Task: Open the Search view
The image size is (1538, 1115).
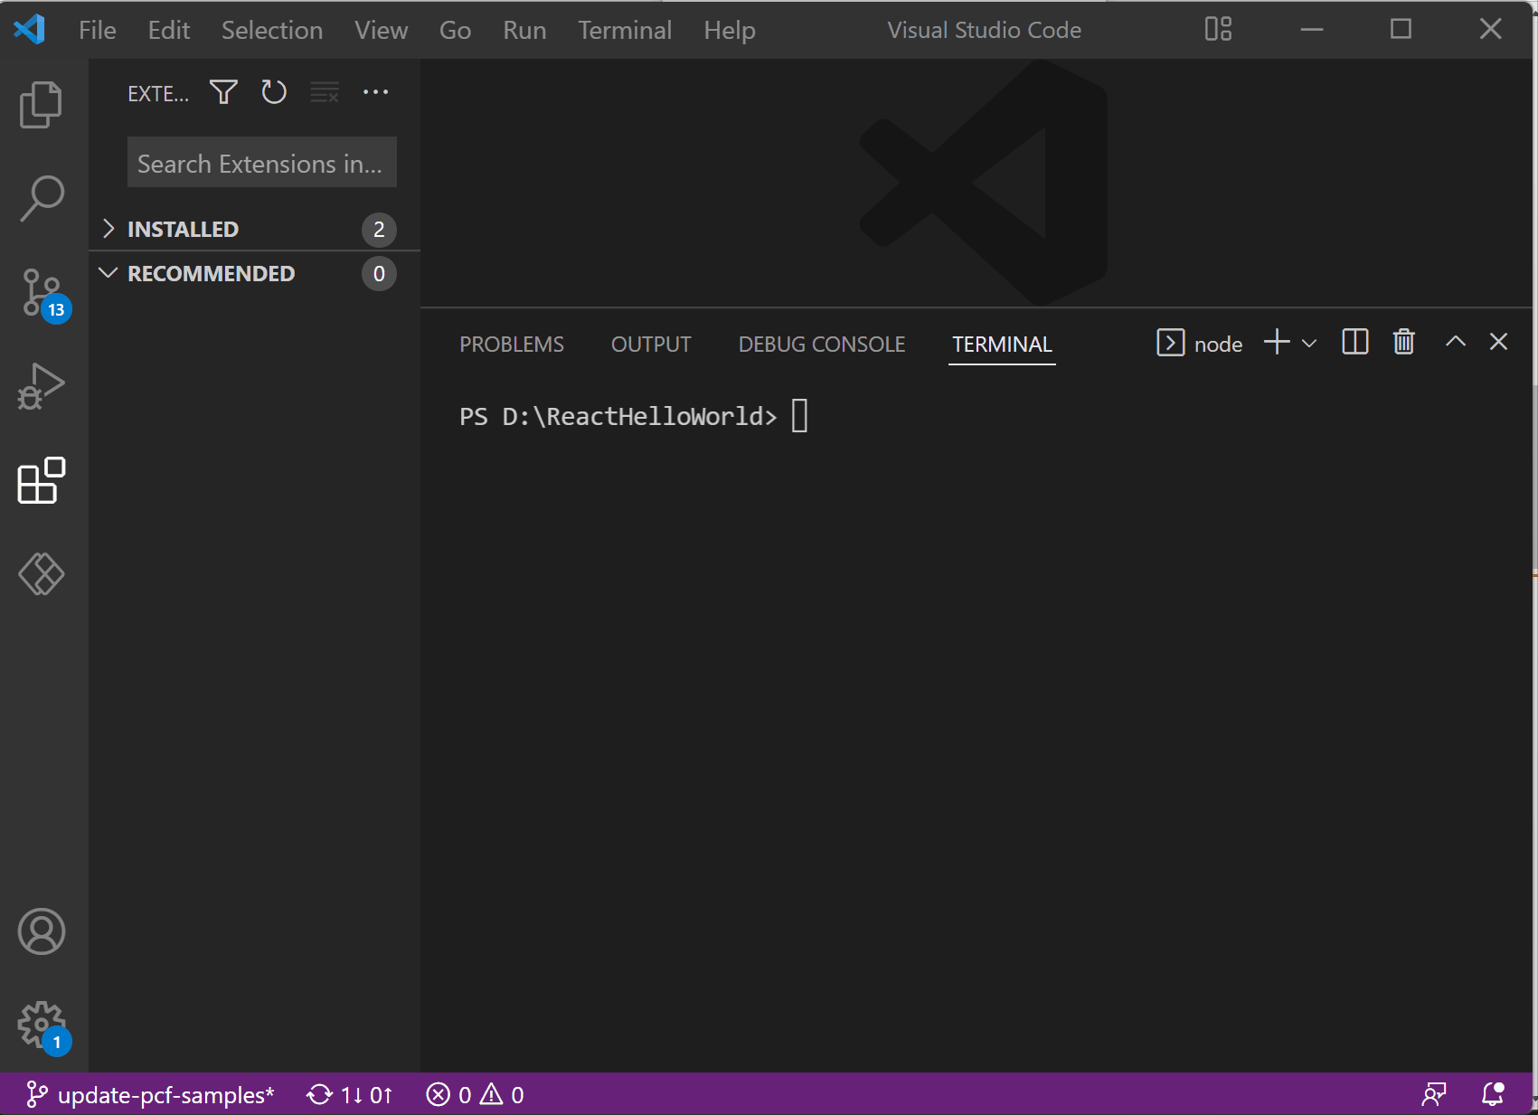Action: (x=41, y=198)
